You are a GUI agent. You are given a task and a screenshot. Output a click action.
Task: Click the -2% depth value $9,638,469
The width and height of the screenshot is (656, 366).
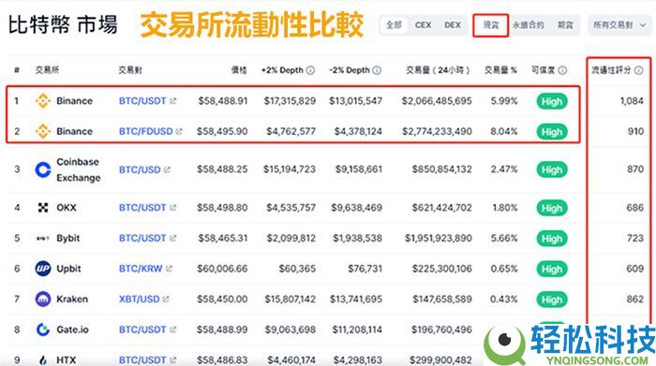356,208
